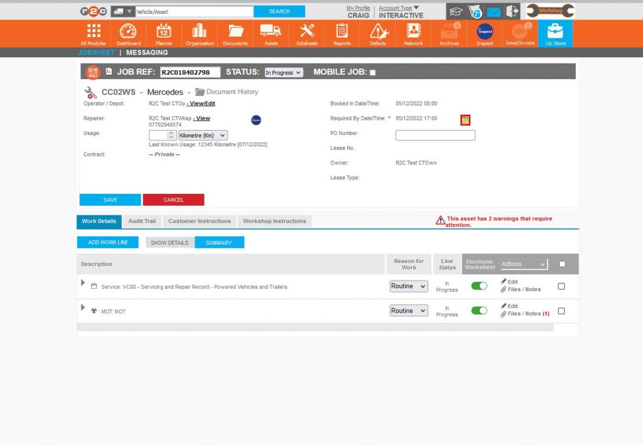Toggle the Electronic Worksheet switch for the Service line
643x445 pixels.
click(479, 286)
